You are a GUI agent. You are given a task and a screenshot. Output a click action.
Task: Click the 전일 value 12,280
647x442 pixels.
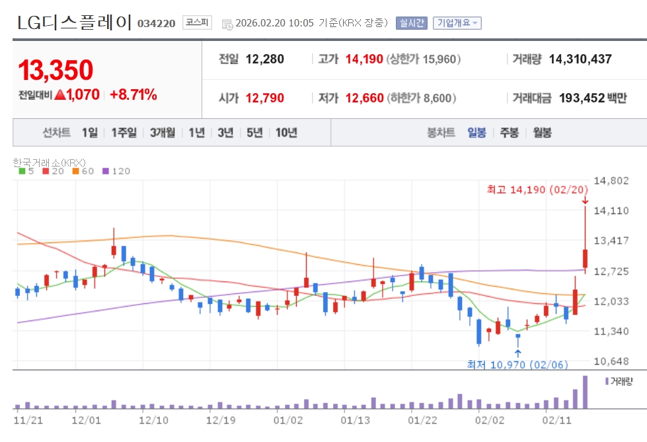click(265, 59)
